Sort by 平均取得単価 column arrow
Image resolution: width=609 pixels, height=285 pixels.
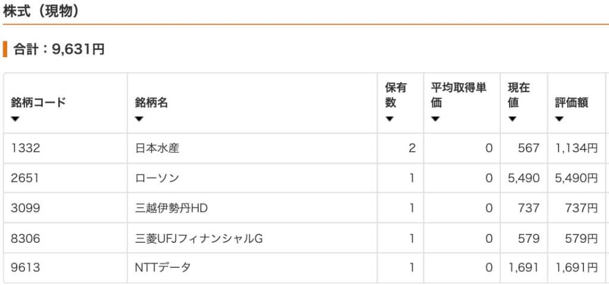435,120
